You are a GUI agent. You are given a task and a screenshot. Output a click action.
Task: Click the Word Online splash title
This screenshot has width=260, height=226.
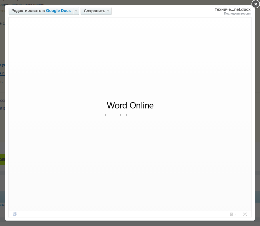pyautogui.click(x=130, y=106)
